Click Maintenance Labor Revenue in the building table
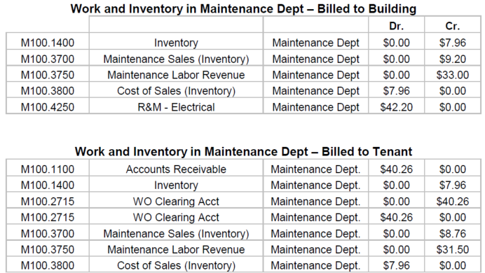 coord(176,75)
